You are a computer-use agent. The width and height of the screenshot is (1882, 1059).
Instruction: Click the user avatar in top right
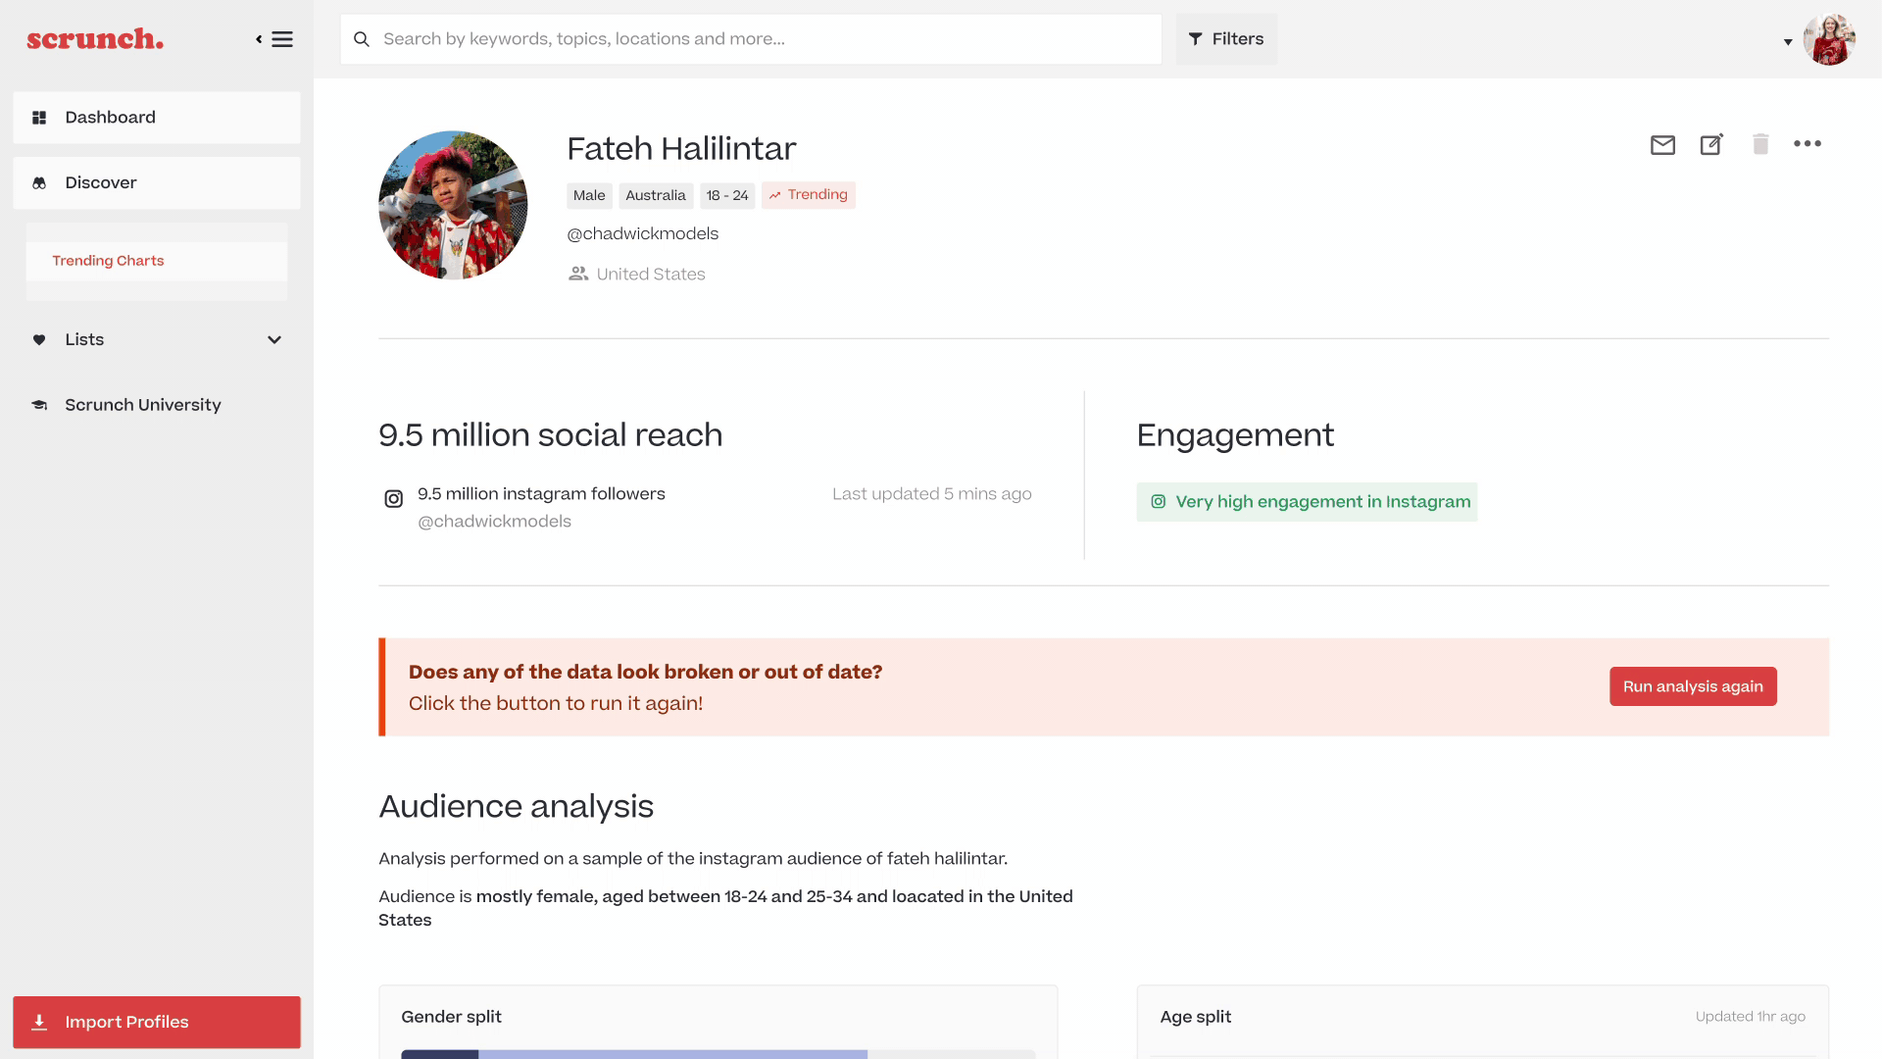pyautogui.click(x=1829, y=39)
